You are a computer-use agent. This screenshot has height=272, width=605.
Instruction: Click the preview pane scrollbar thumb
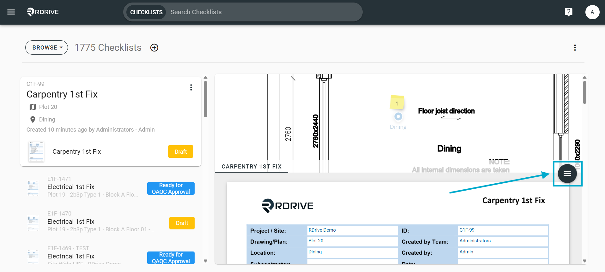coord(584,92)
